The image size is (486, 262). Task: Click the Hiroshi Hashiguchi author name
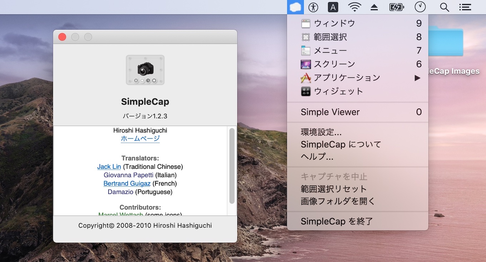point(140,131)
